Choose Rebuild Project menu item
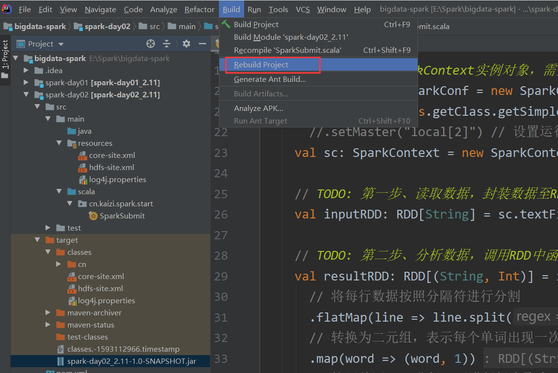This screenshot has width=558, height=373. click(319, 65)
